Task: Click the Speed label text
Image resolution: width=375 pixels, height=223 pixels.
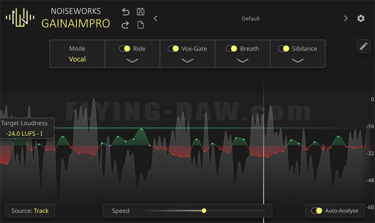Action: click(120, 211)
